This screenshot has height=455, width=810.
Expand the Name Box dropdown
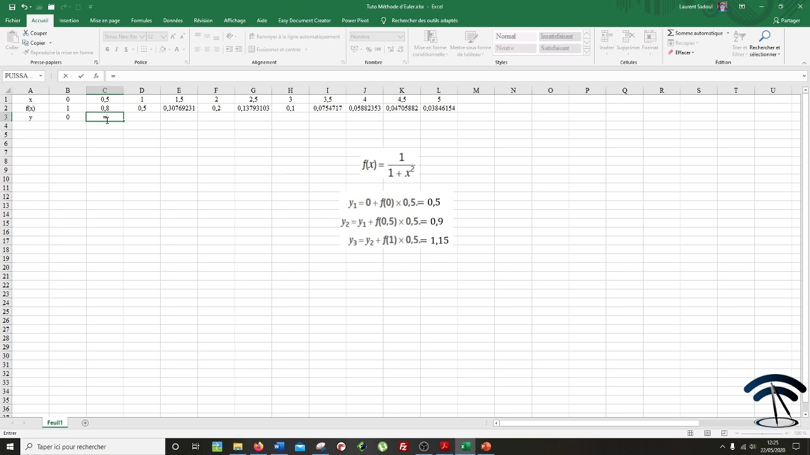[40, 76]
